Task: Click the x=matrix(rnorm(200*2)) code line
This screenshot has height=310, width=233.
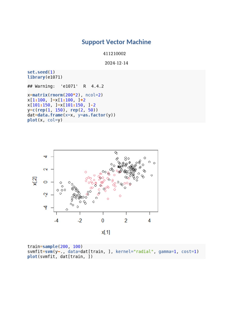Action: 65,95
